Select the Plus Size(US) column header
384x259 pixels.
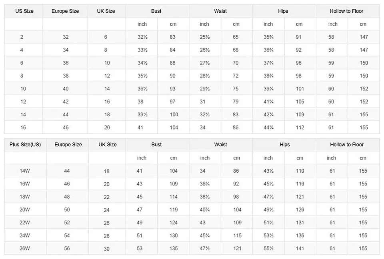[25, 145]
